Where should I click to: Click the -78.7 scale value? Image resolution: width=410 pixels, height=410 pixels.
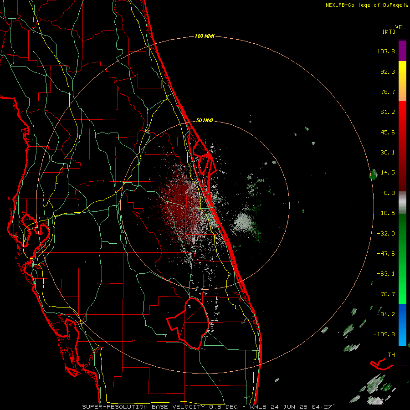click(x=386, y=294)
